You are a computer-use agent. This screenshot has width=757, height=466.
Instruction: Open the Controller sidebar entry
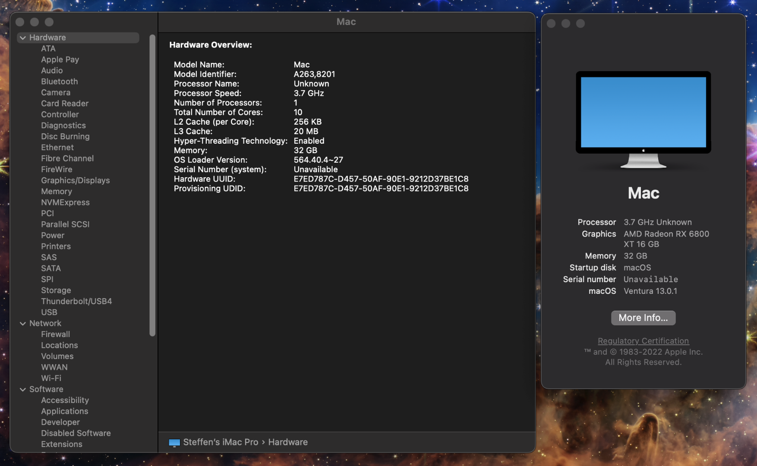60,115
